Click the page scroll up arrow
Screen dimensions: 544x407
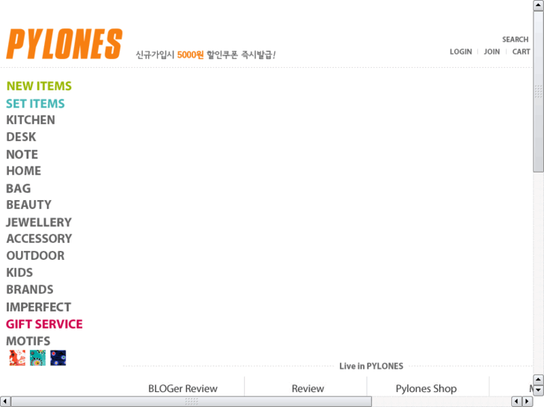(x=539, y=4)
